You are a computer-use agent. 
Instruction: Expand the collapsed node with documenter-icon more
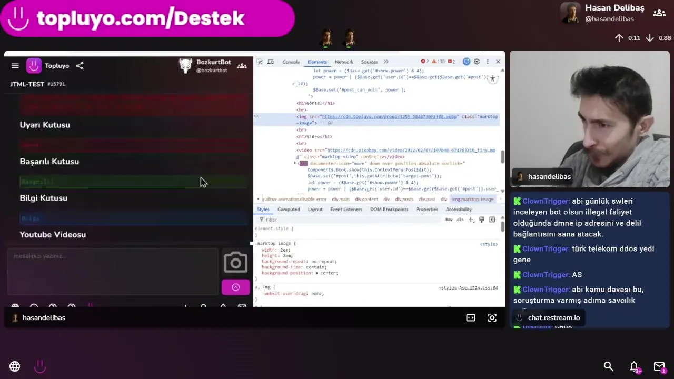[295, 164]
